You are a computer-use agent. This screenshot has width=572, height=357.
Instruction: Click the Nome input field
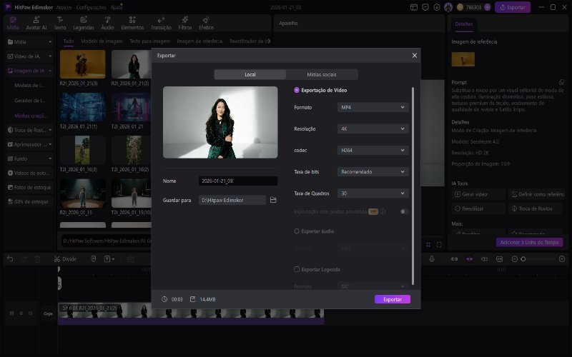(x=238, y=181)
